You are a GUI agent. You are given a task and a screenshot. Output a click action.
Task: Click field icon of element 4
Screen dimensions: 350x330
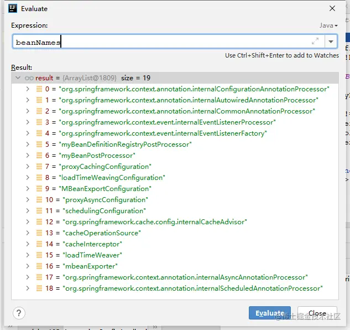(x=39, y=133)
